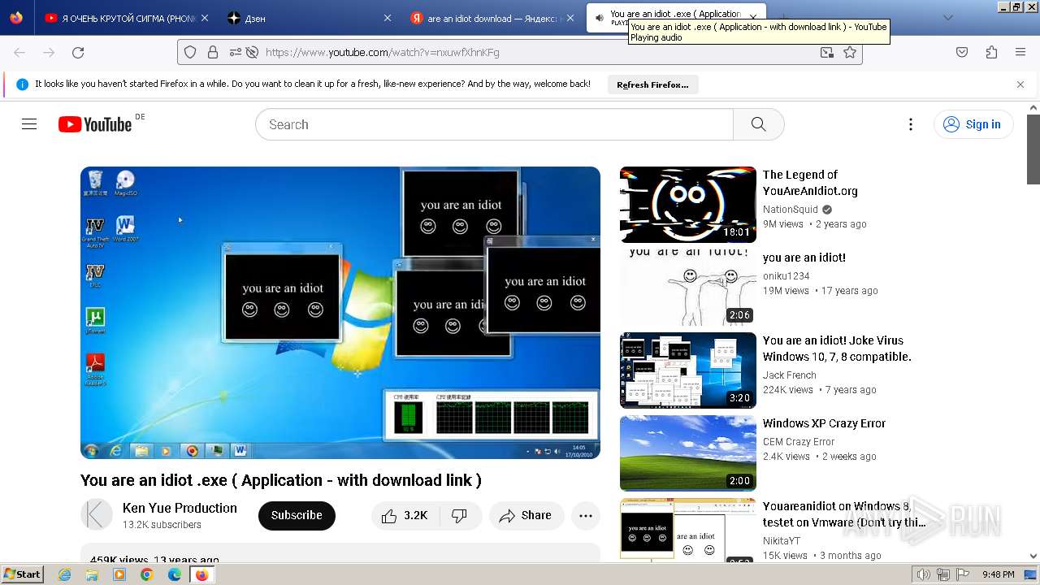1040x585 pixels.
Task: Refresh Firefox from notification bar
Action: (652, 84)
